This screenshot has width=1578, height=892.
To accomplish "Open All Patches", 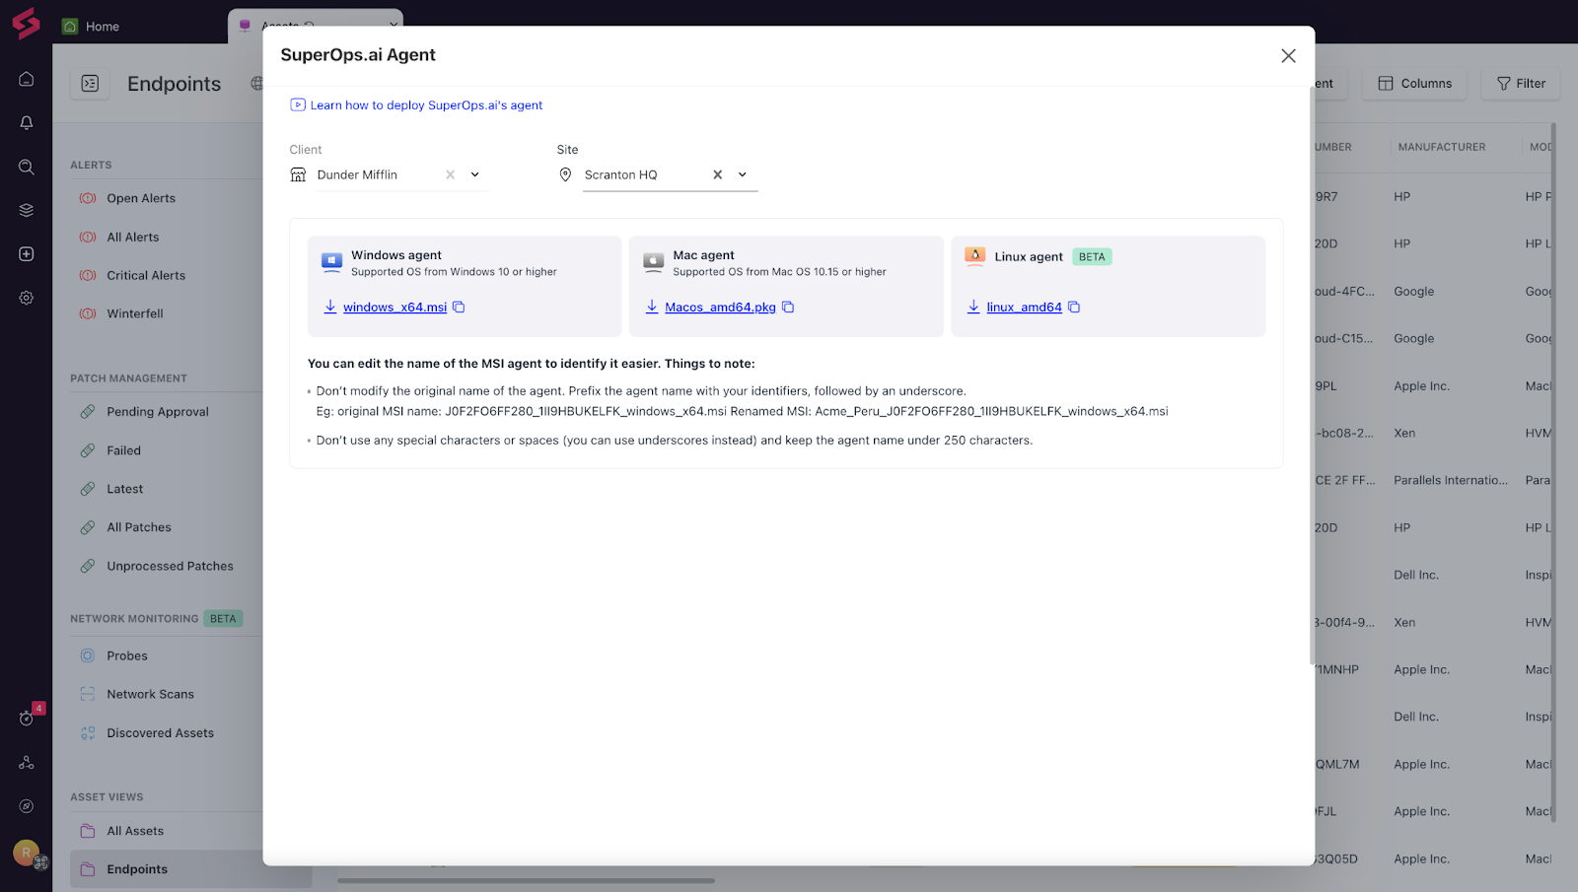I will tap(139, 527).
